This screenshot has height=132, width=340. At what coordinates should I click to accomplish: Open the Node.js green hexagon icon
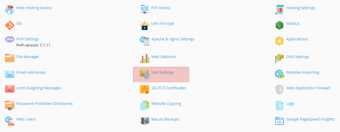pyautogui.click(x=279, y=25)
